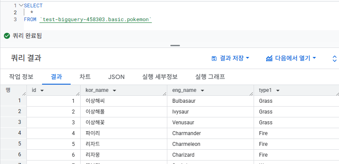Click the eng_name column resize handle
The image size is (339, 164).
[251, 94]
